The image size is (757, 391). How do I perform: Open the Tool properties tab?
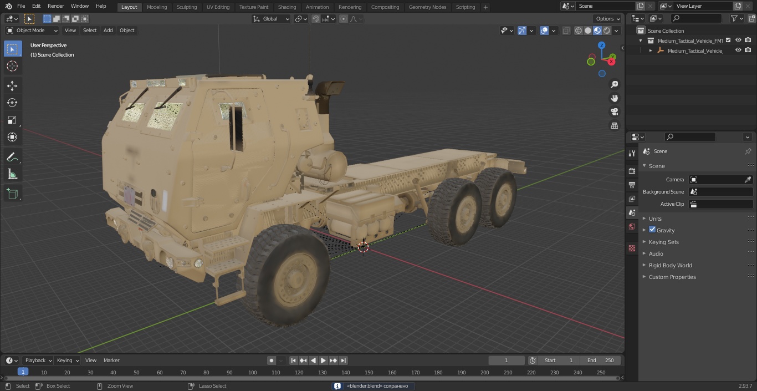point(632,153)
